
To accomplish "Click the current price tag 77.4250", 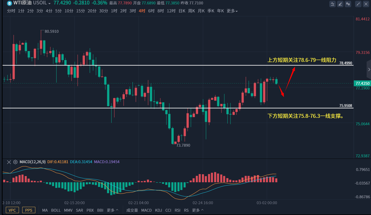I will (x=363, y=83).
